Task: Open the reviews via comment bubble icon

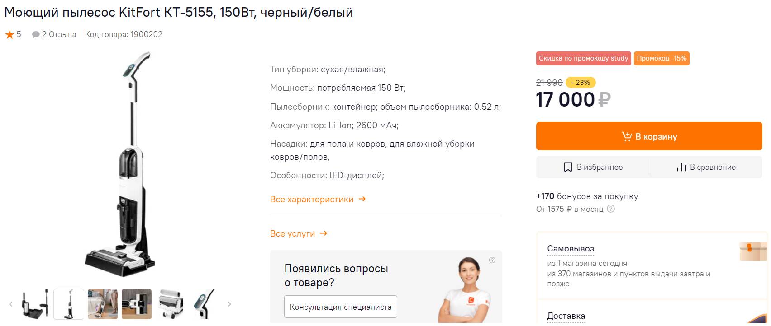Action: pos(36,34)
